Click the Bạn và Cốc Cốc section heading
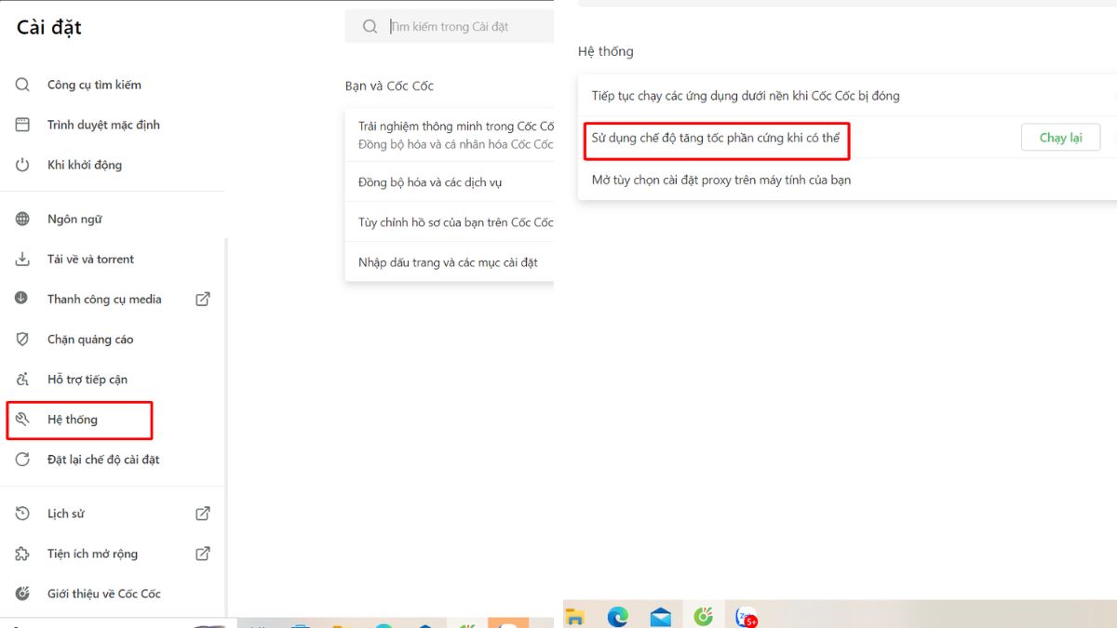1117x628 pixels. tap(389, 86)
